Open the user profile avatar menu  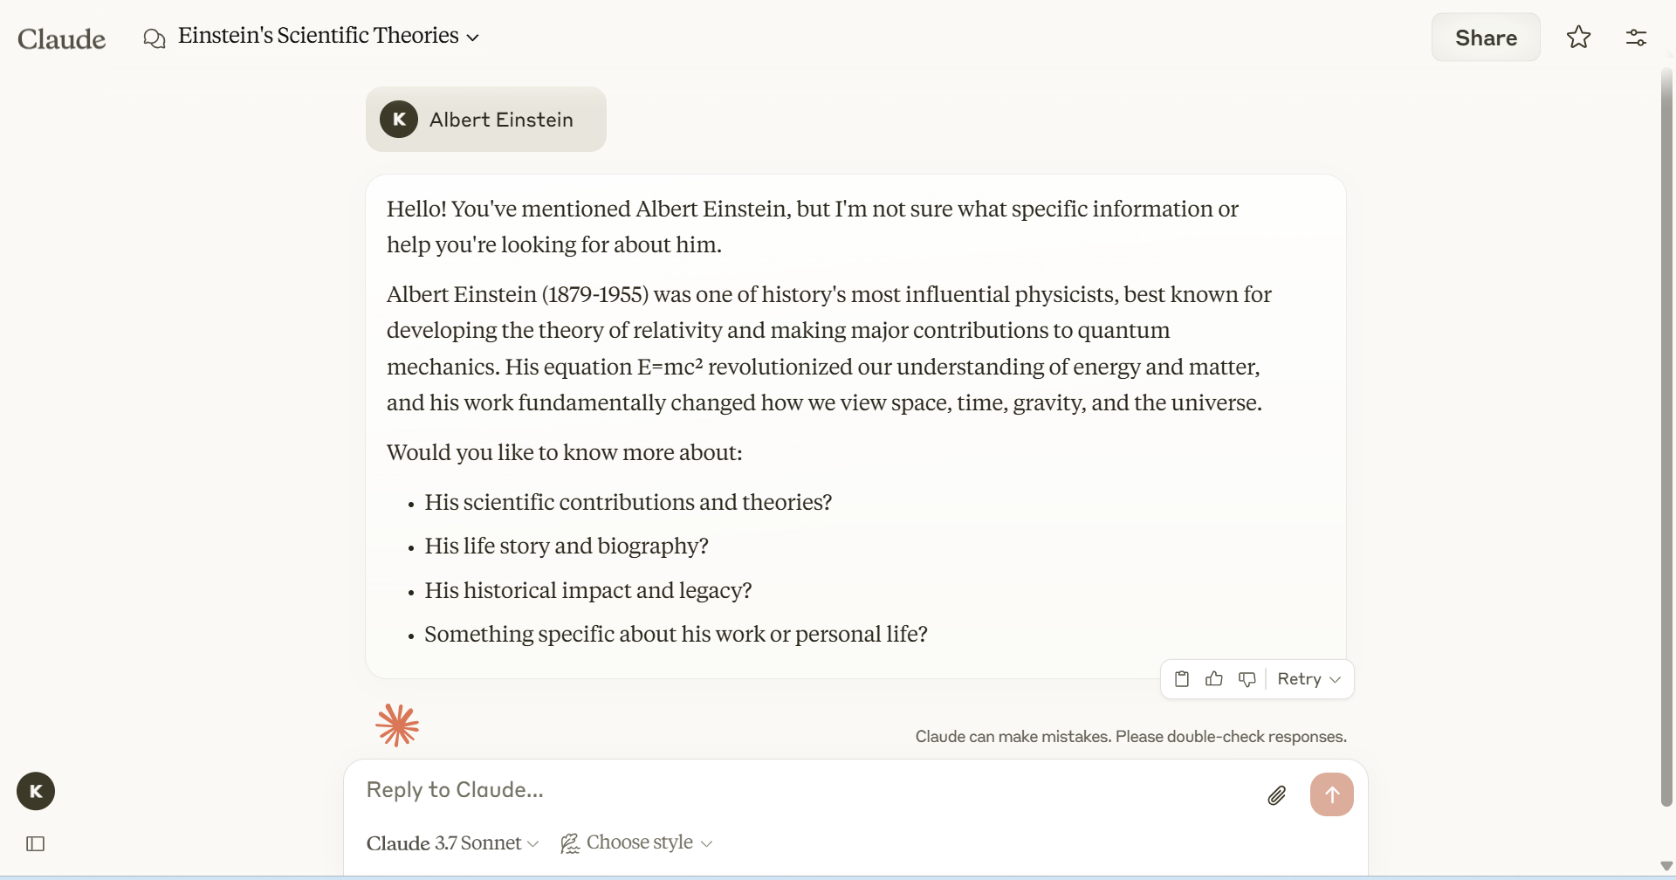point(36,792)
